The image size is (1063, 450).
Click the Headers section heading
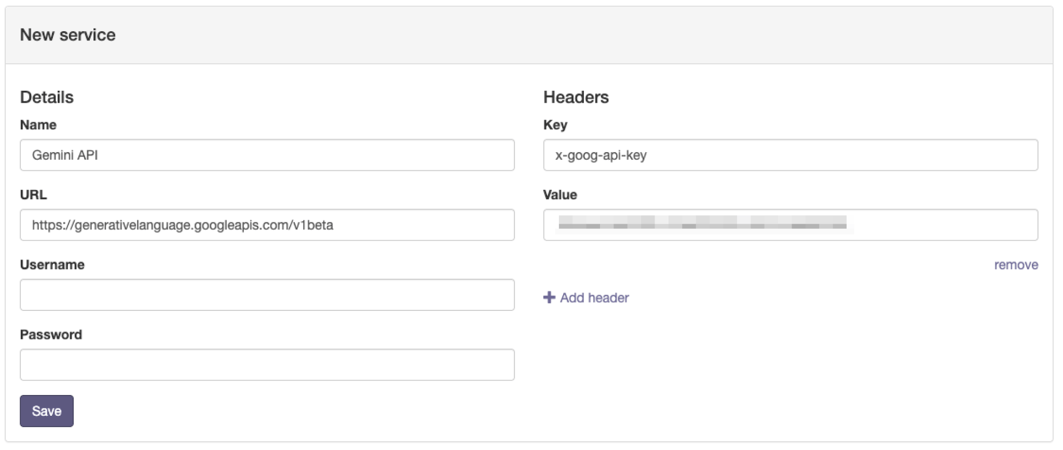(x=576, y=97)
